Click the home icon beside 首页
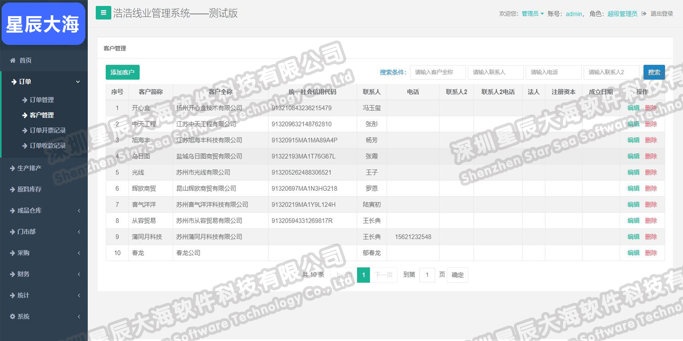Viewport: 683px width, 341px height. coord(13,60)
